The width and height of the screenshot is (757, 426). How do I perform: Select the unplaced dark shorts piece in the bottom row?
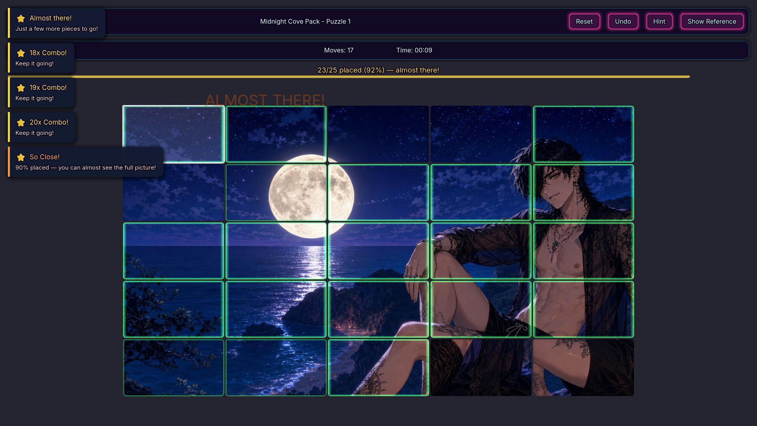(x=481, y=368)
